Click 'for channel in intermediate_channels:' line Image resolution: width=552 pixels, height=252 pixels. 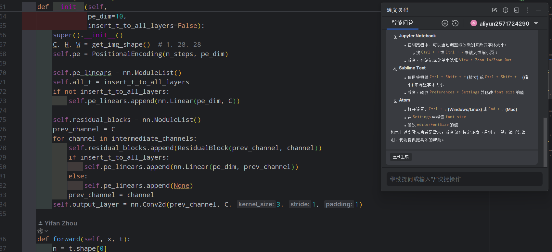coord(125,138)
